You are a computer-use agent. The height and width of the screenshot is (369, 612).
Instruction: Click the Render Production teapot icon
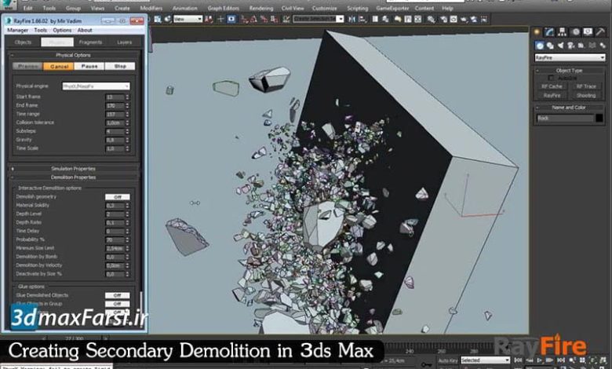point(464,19)
